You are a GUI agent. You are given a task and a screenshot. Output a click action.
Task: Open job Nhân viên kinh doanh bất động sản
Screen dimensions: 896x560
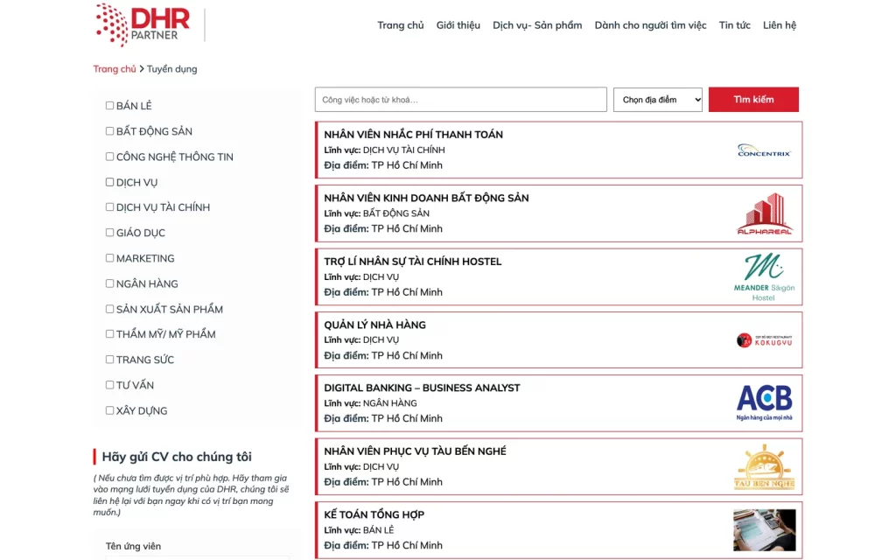click(426, 198)
